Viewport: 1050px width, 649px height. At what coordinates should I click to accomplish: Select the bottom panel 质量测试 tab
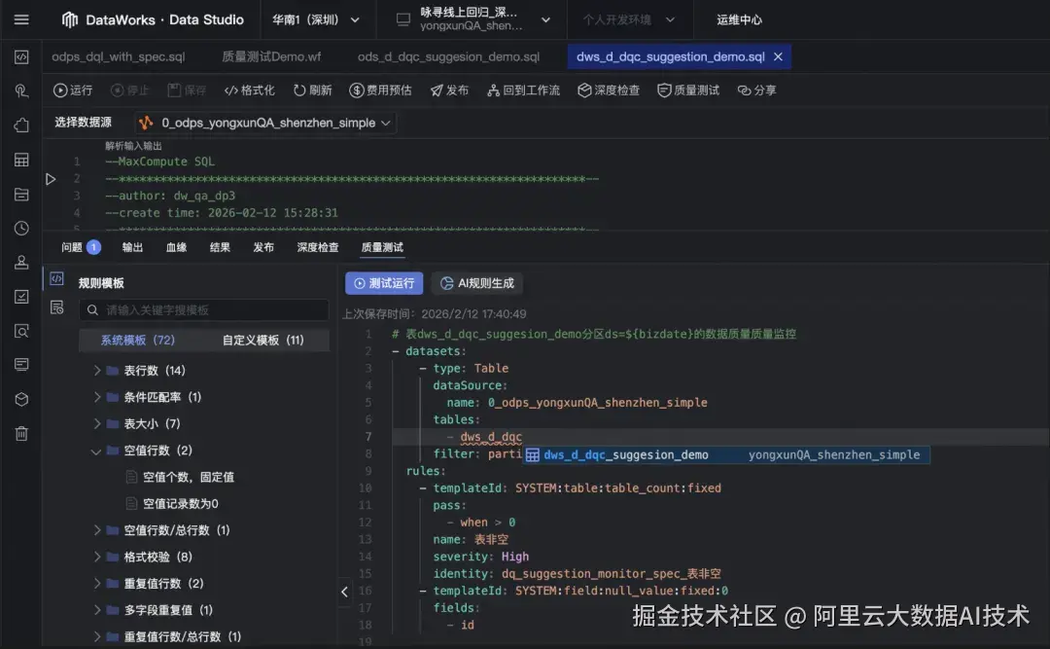(x=382, y=247)
